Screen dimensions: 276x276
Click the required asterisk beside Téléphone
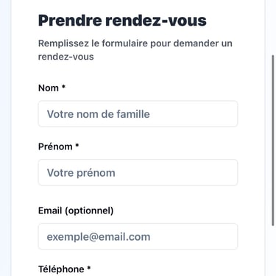tap(89, 268)
